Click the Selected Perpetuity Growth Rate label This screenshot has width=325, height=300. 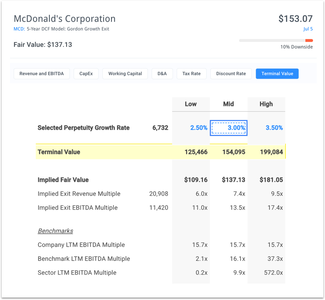click(83, 128)
